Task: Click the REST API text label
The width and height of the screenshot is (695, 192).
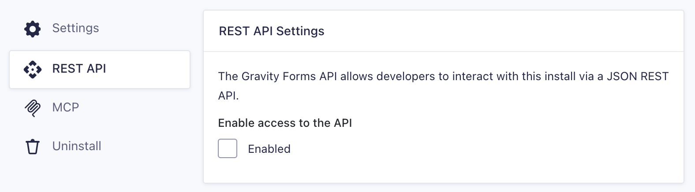Action: (79, 69)
